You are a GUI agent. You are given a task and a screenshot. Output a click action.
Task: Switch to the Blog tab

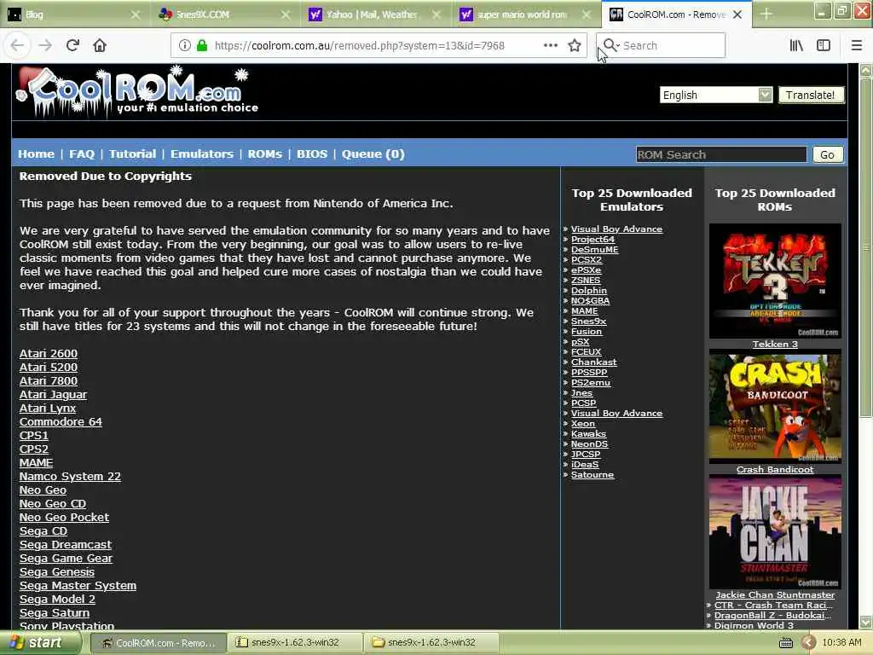click(74, 14)
